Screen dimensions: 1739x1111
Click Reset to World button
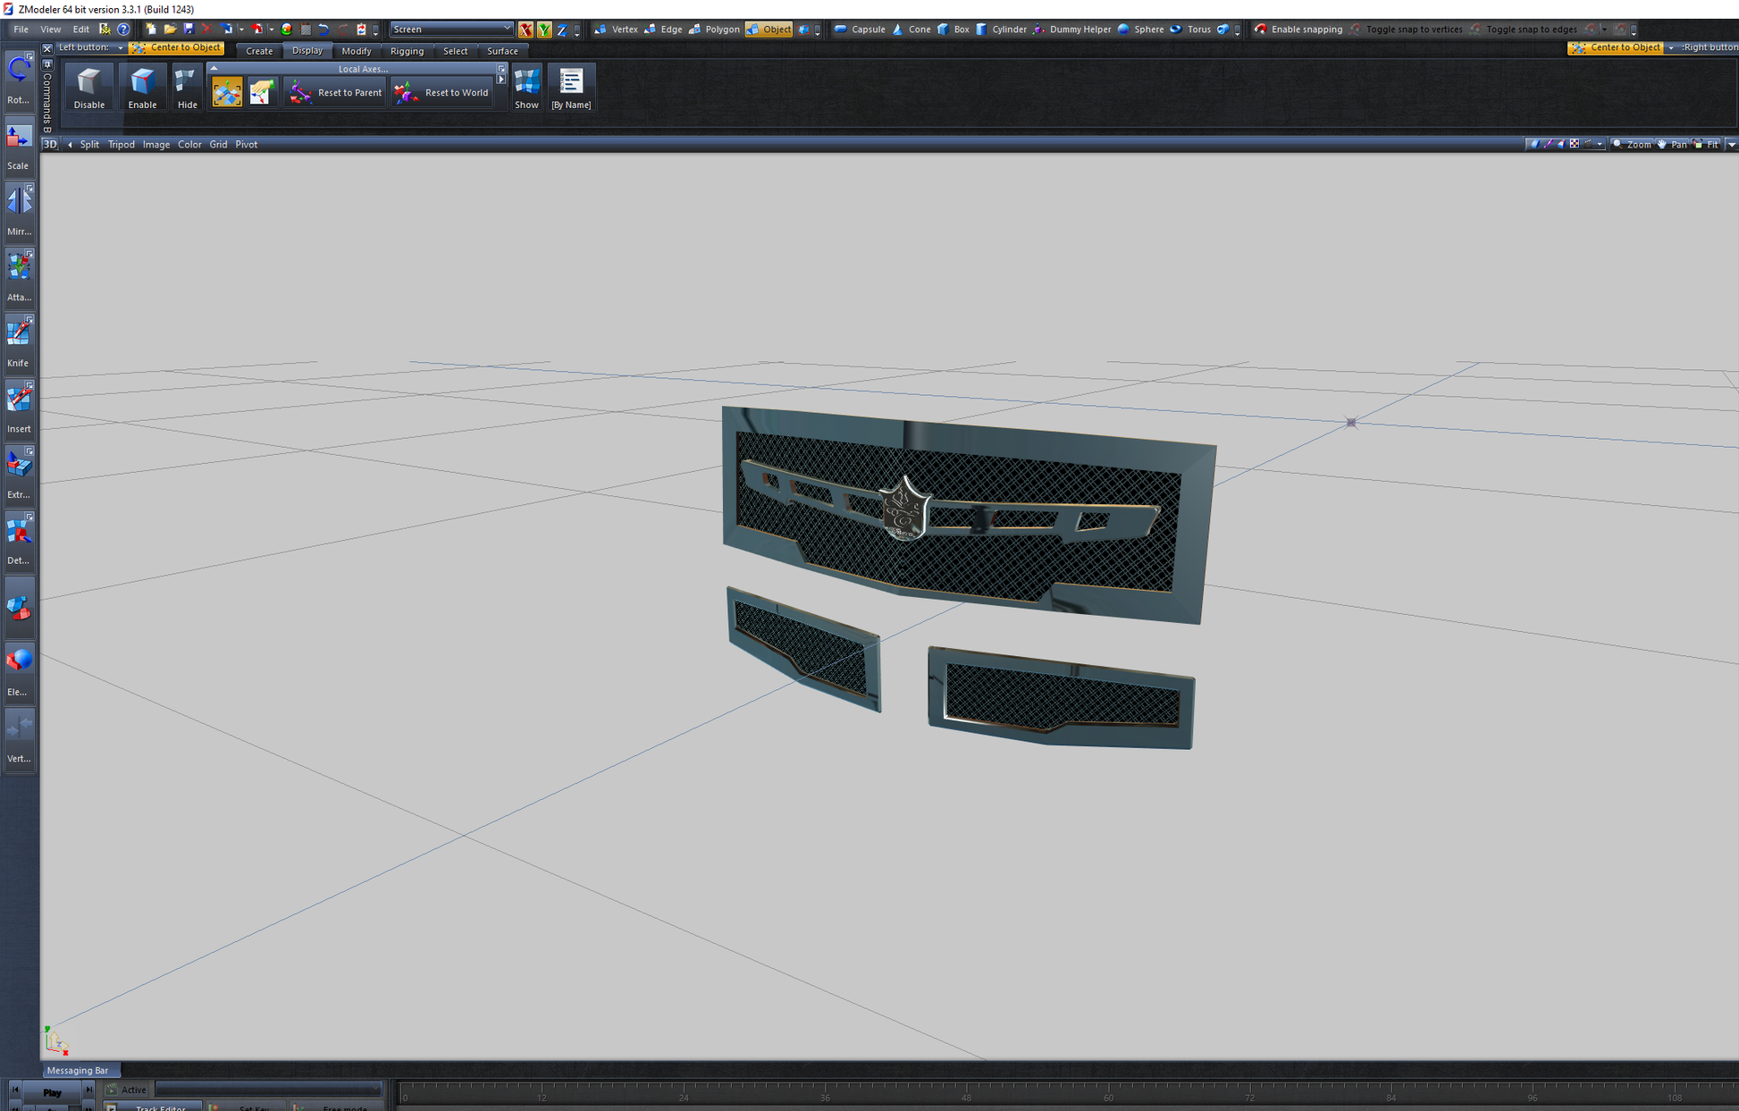coord(442,93)
